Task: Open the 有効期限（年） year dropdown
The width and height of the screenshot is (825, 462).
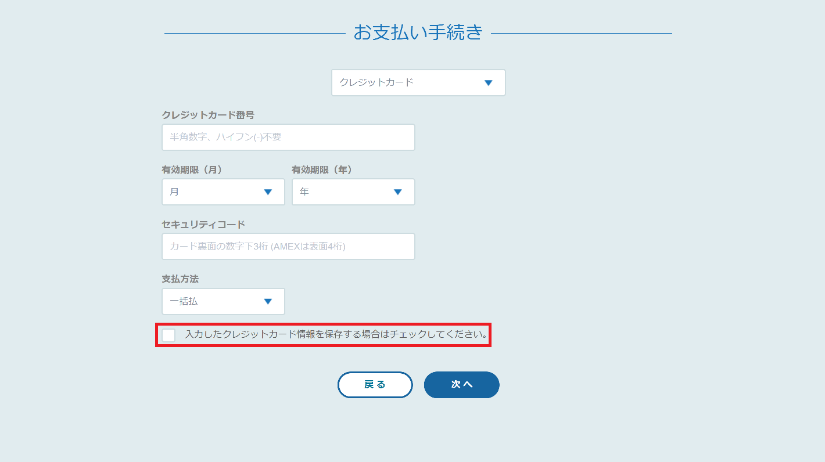Action: point(353,192)
